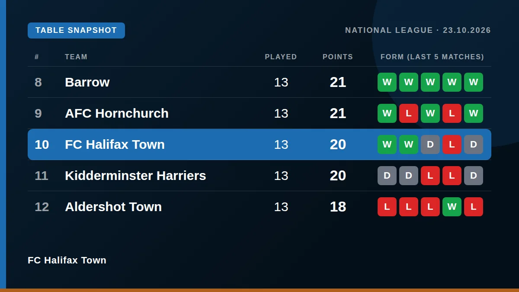Click the TABLE SNAPSHOT badge
Viewport: 519px width, 292px height.
click(76, 30)
